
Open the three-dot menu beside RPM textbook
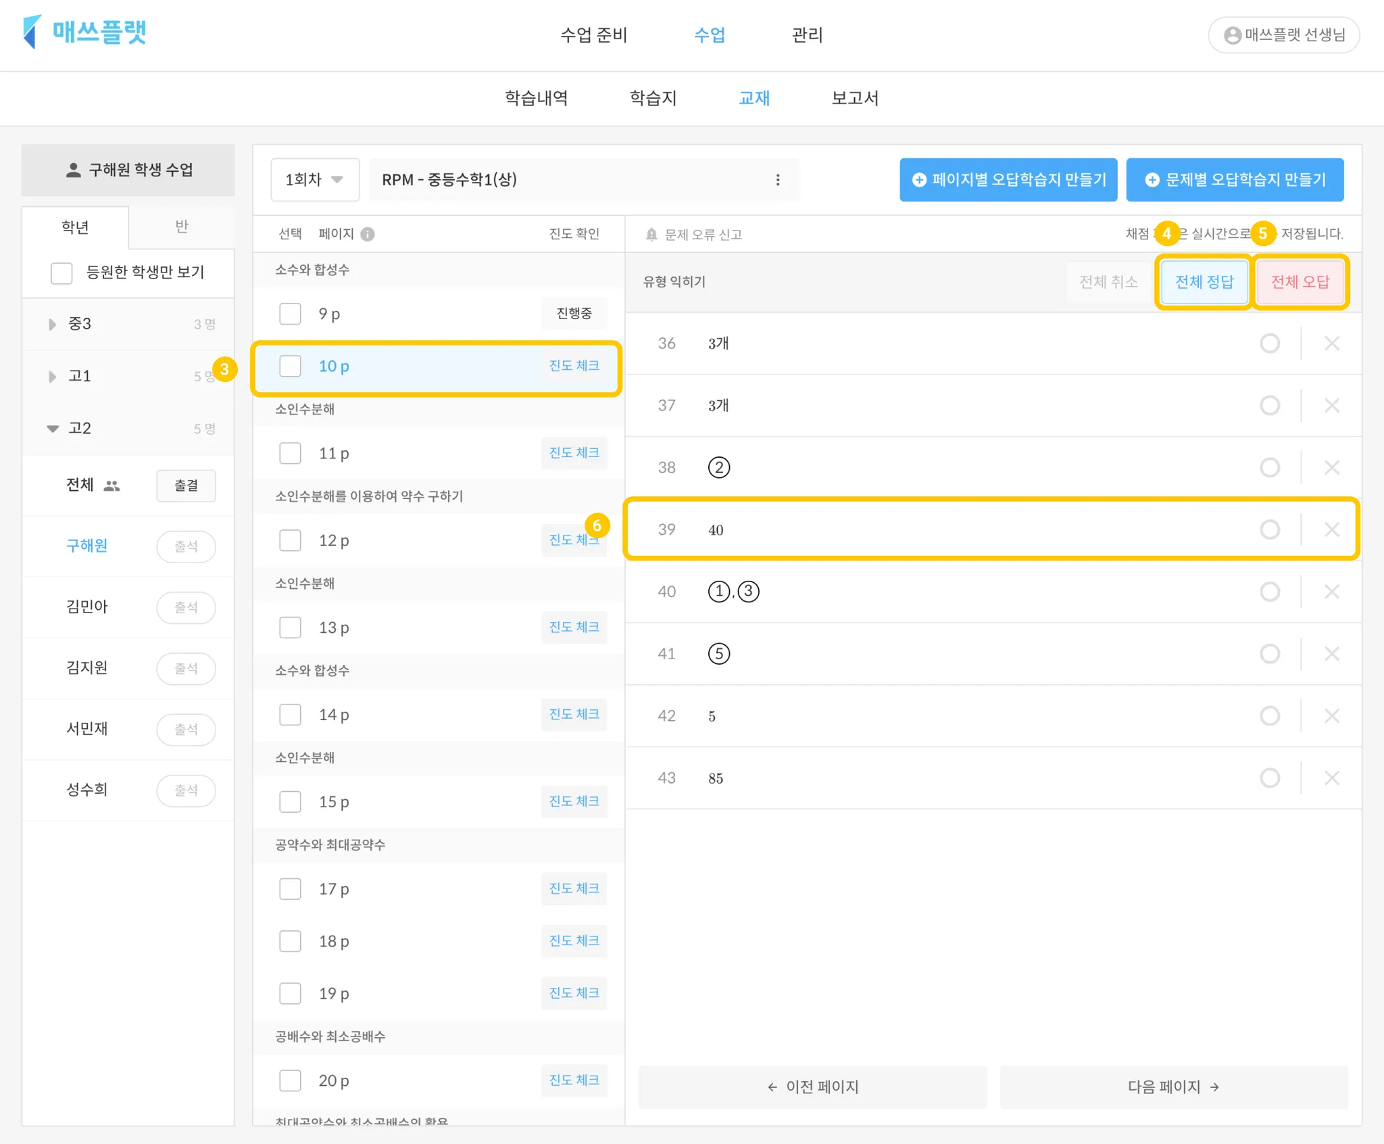pos(778,180)
